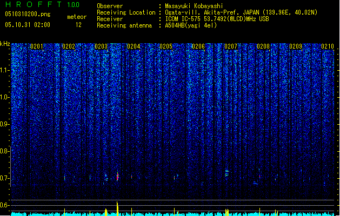Click the 0206 time marker
Image resolution: width=340 pixels, height=216 pixels.
pos(198,46)
